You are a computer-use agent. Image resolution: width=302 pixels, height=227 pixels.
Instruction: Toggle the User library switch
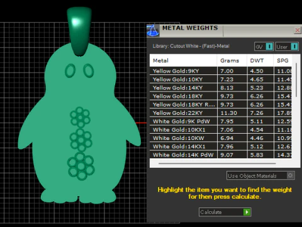point(287,47)
